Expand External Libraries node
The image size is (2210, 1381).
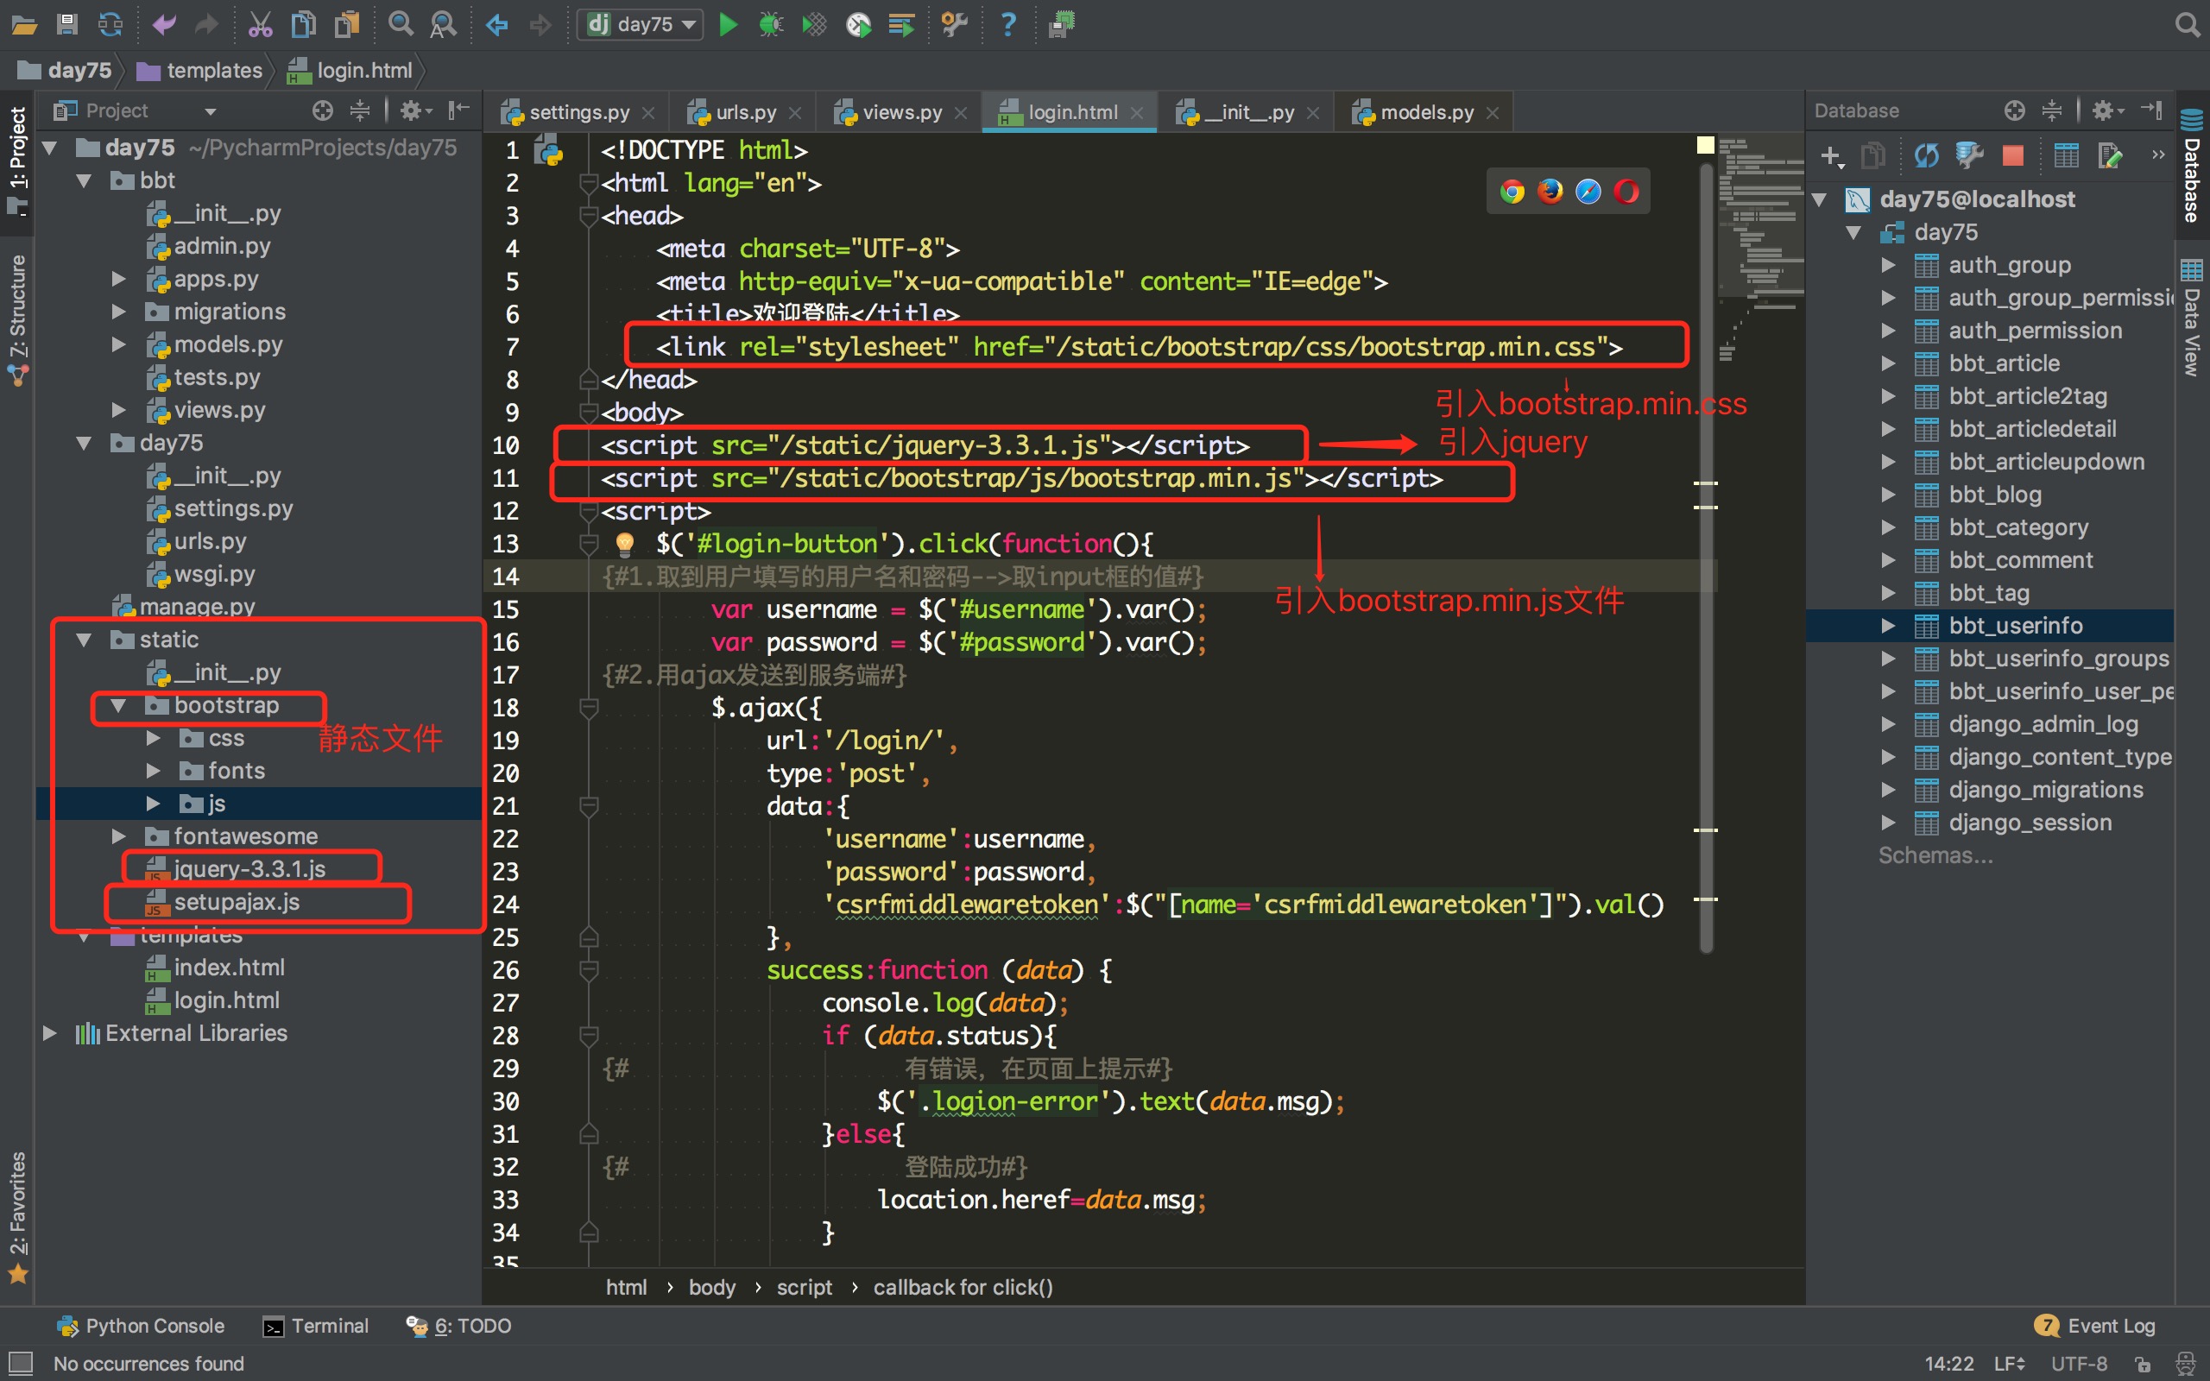(x=49, y=1033)
